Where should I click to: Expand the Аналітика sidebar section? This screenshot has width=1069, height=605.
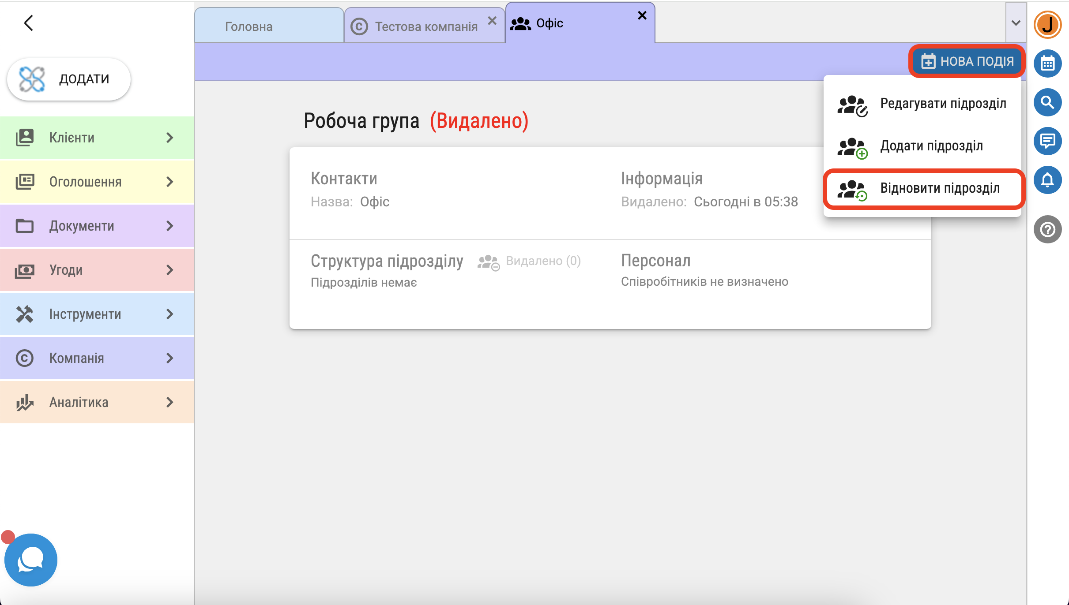pyautogui.click(x=97, y=402)
